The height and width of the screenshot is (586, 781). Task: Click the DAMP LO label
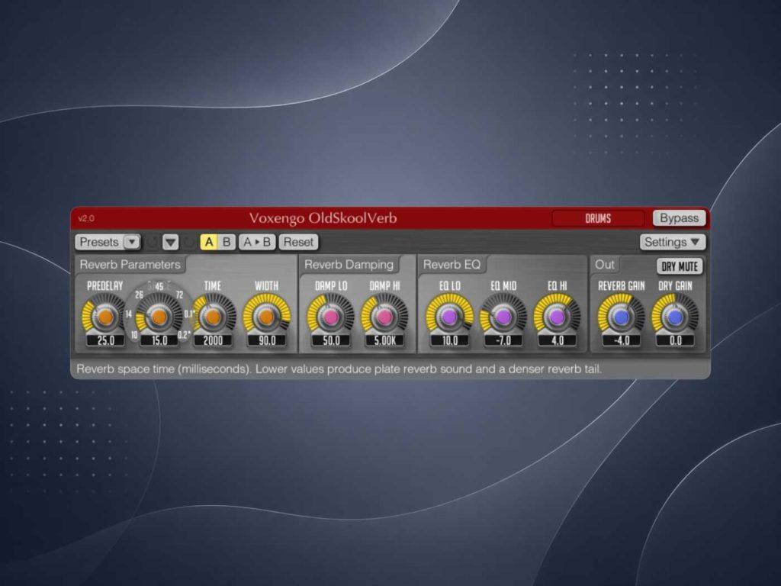(331, 286)
